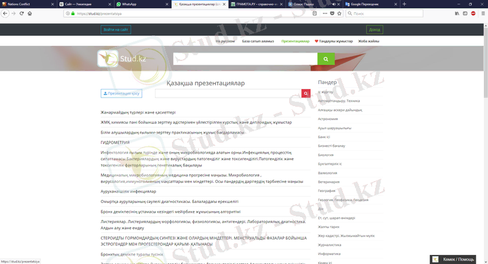This screenshot has width=488, height=264.
Task: Open the browser home page icon
Action: 30,13
